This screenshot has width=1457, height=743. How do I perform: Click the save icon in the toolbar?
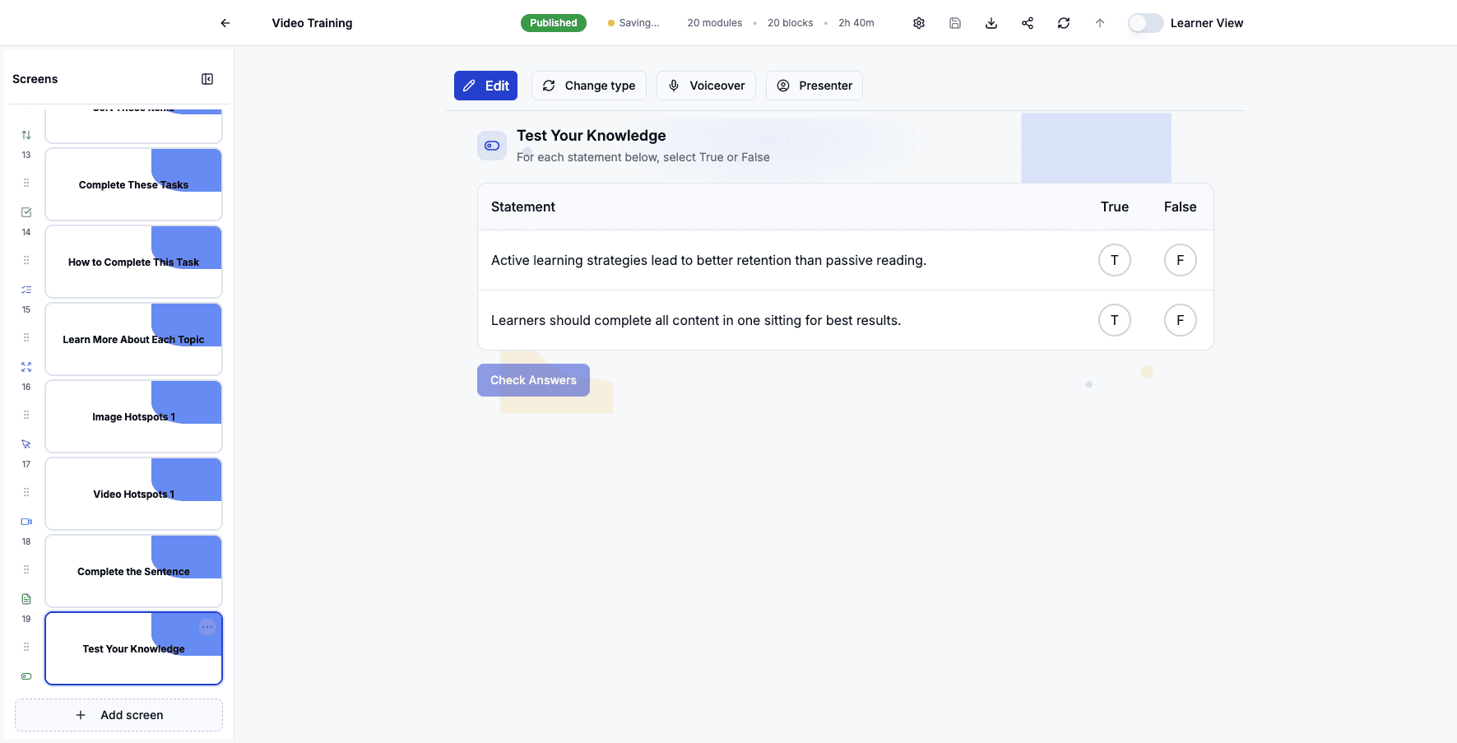click(955, 23)
